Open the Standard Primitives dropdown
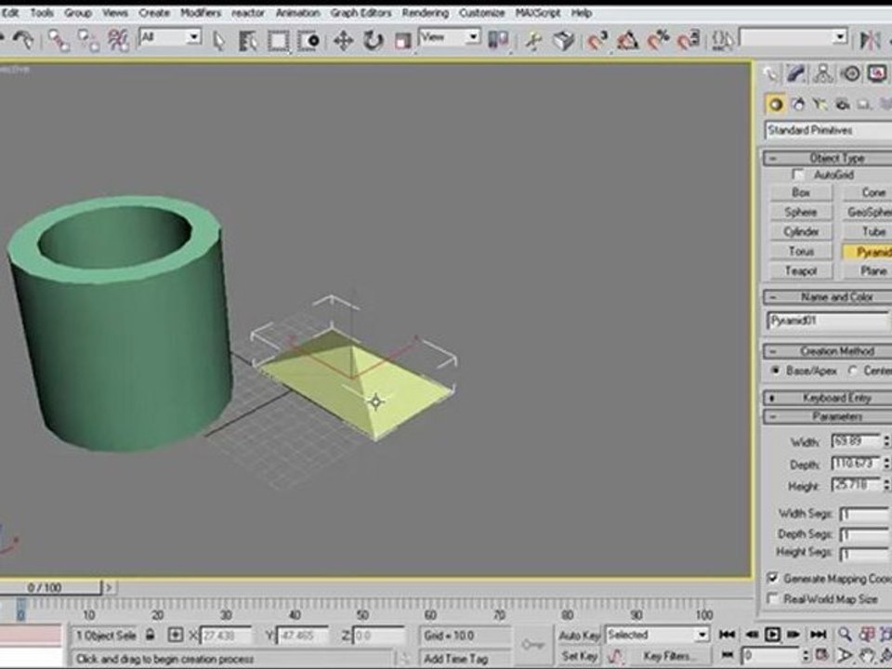Viewport: 892px width, 669px height. pos(828,130)
